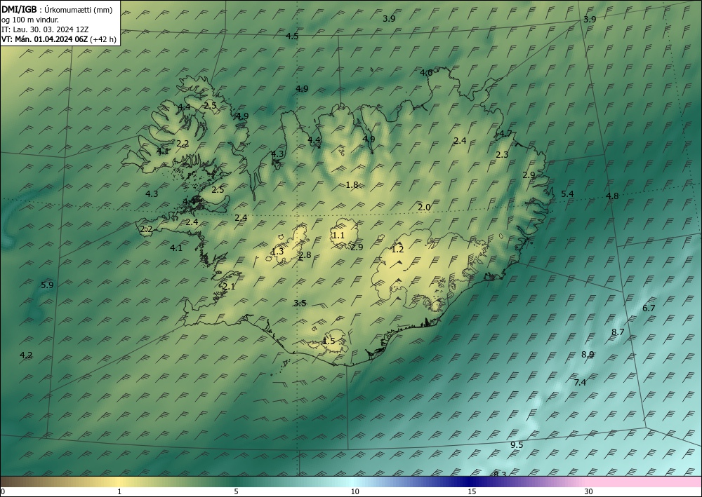Click the 1.3 value label

tap(277, 251)
